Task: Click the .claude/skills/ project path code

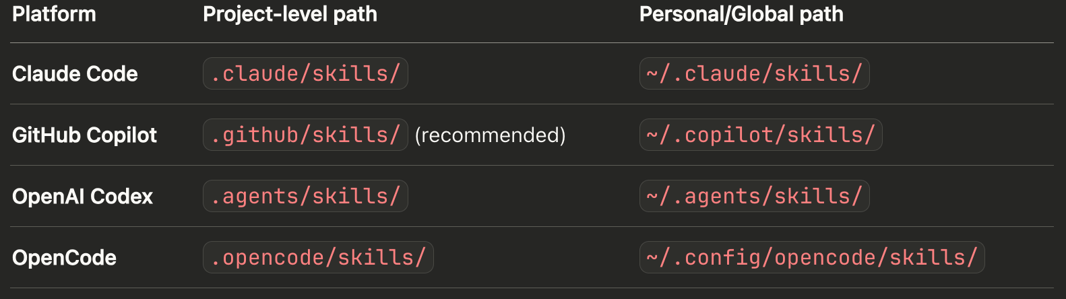Action: coord(305,73)
